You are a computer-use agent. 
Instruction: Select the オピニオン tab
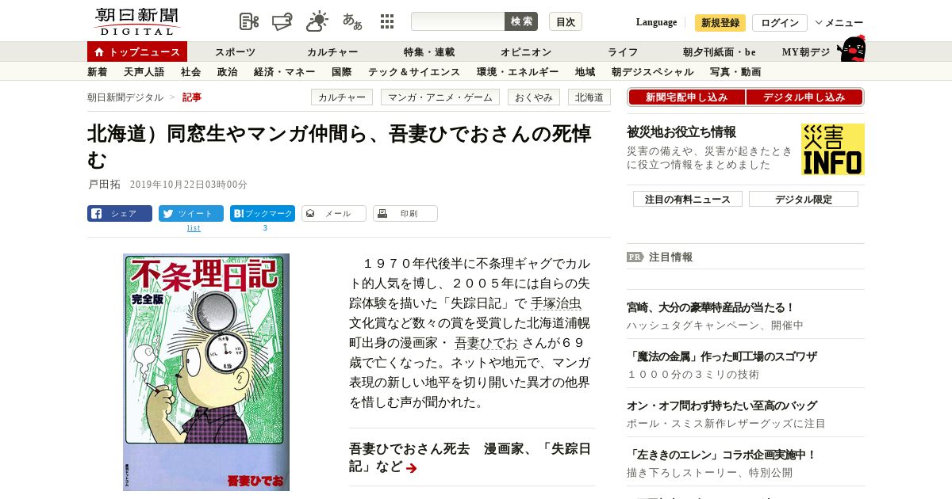pos(526,52)
